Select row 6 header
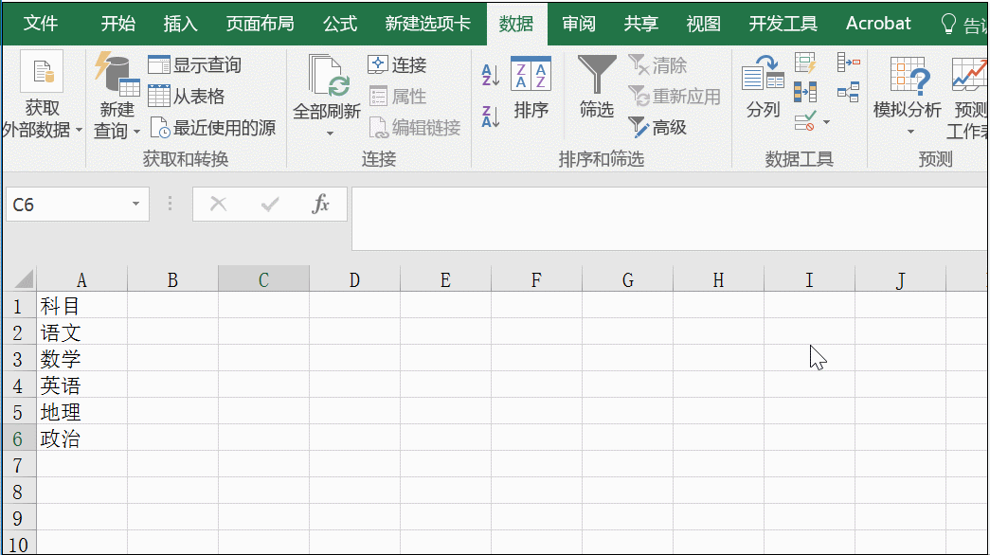This screenshot has height=555, width=990. tap(20, 439)
